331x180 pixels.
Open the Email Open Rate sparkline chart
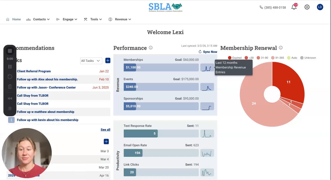point(207,153)
